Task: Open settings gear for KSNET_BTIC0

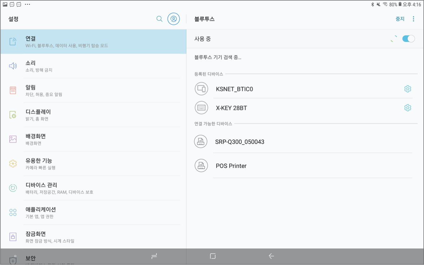Action: click(408, 89)
